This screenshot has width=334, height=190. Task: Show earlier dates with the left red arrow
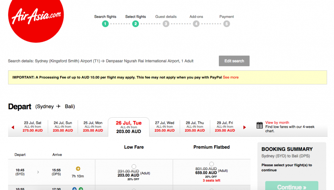(12, 127)
